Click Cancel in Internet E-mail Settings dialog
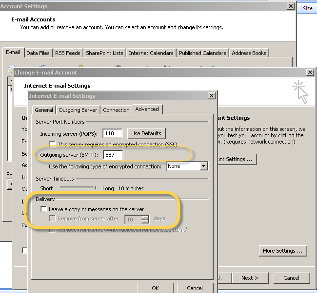The height and width of the screenshot is (293, 317). [195, 288]
